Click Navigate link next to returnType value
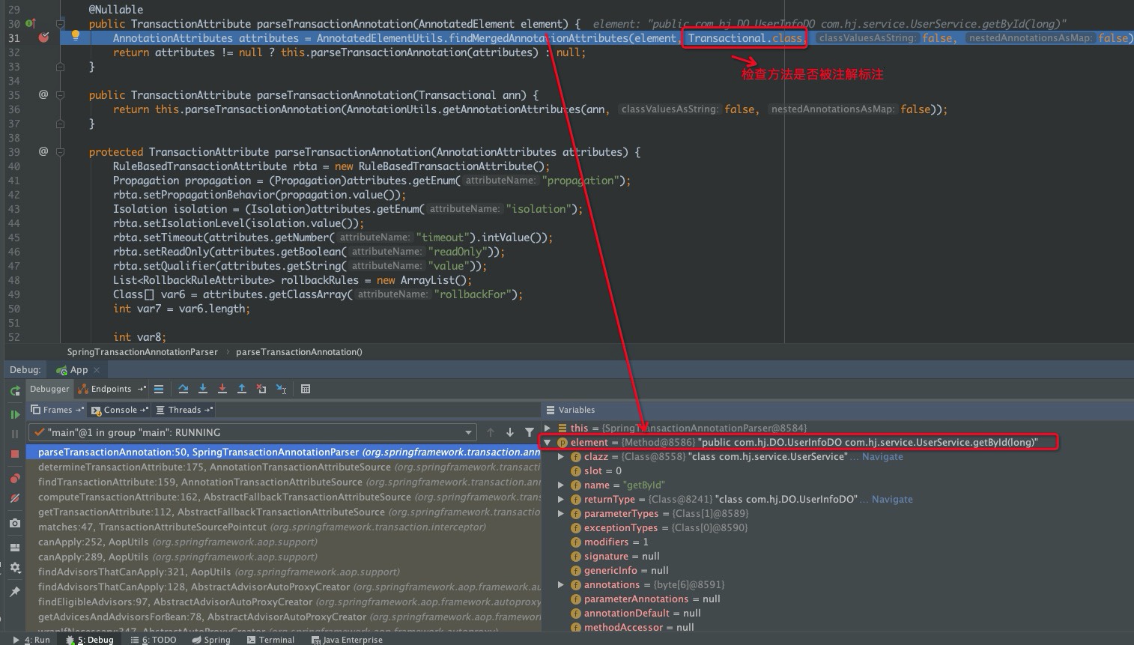 pos(892,499)
